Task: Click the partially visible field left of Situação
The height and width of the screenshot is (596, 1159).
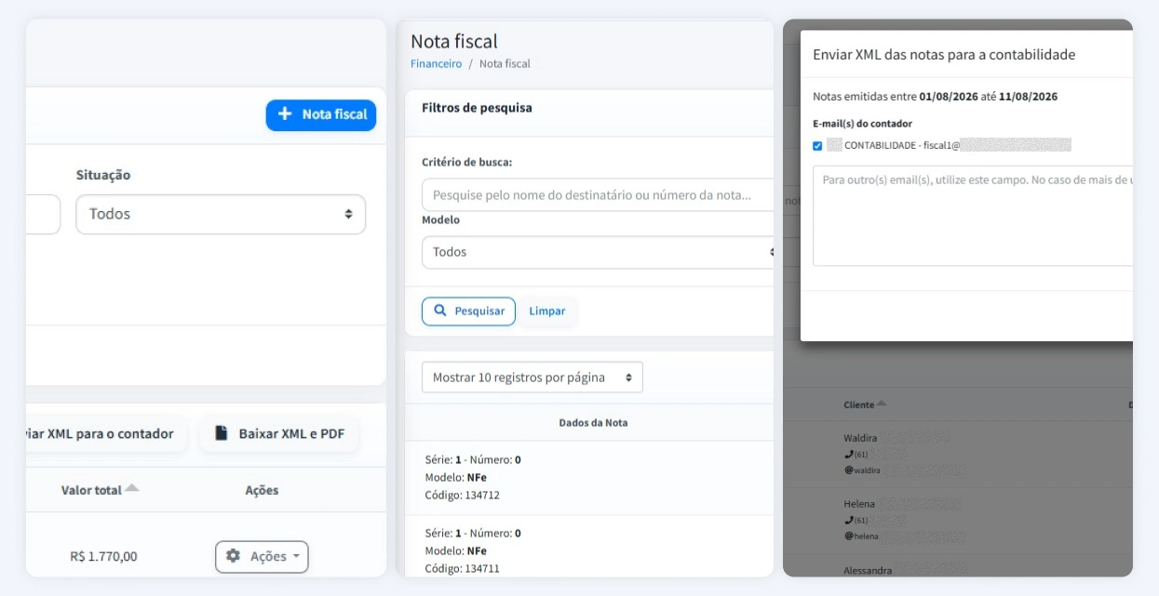Action: tap(43, 214)
